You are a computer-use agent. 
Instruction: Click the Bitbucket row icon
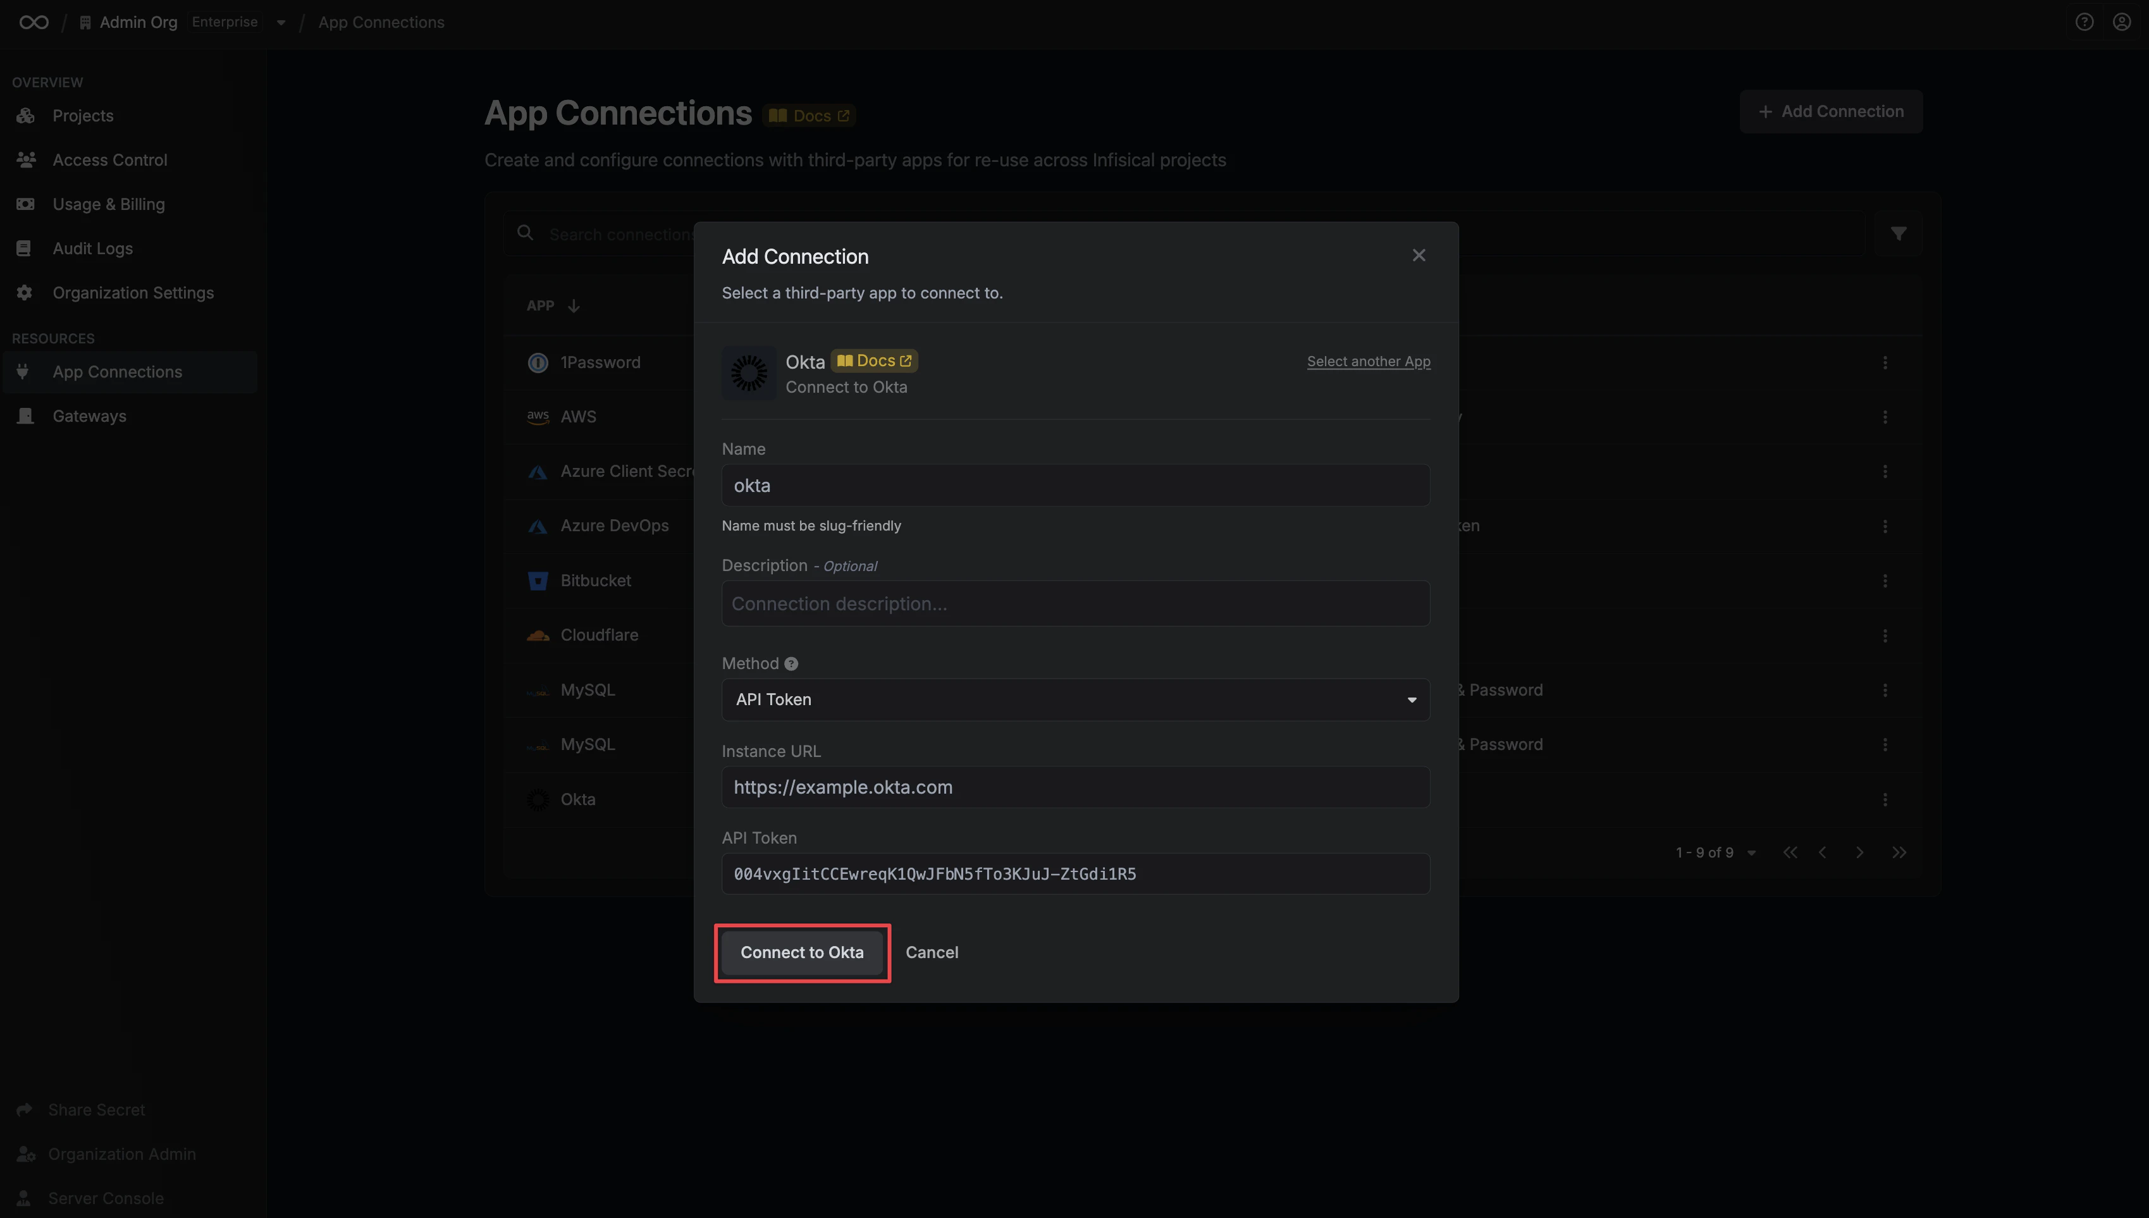(538, 581)
